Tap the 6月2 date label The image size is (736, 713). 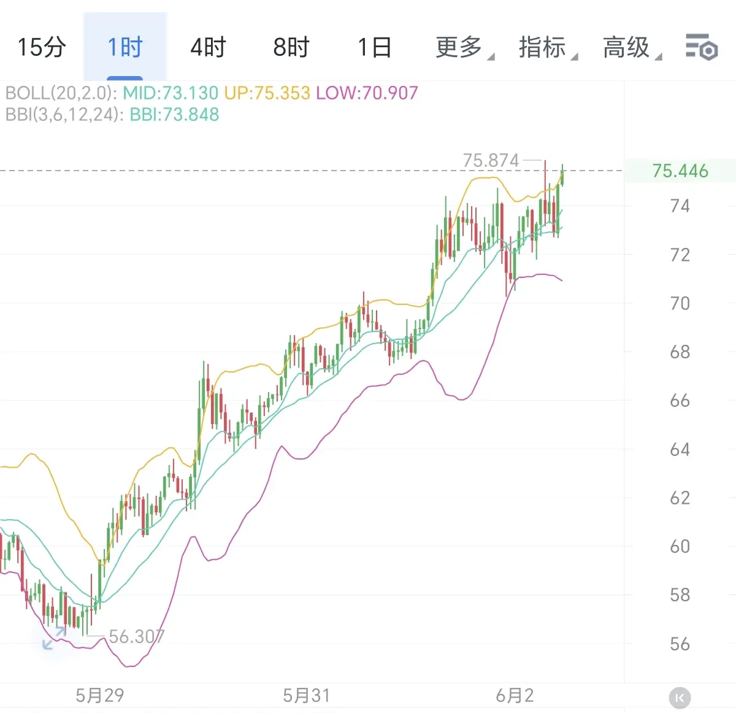point(515,696)
